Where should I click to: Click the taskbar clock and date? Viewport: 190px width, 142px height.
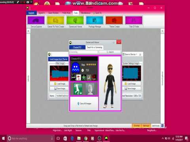179,138
